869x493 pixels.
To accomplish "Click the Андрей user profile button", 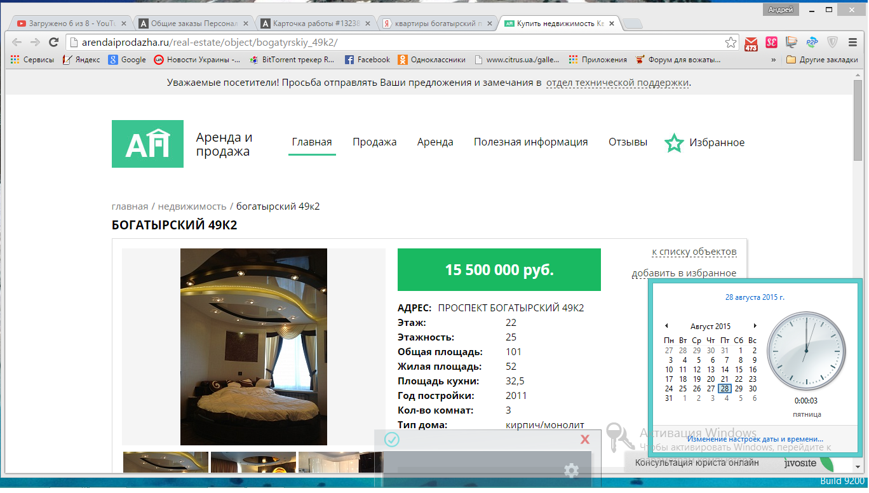I will coord(781,10).
